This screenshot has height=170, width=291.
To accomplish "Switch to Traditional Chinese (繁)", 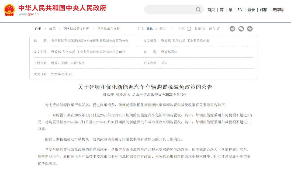I will coord(230,10).
